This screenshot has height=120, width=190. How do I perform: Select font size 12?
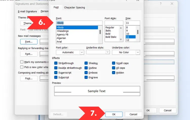click(131, 40)
